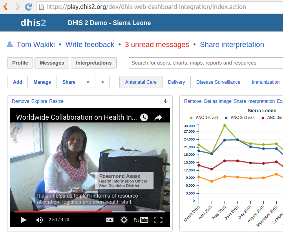The image size is (283, 234).
Task: Click the video time 2:50 / 4:23
Action: (x=59, y=220)
